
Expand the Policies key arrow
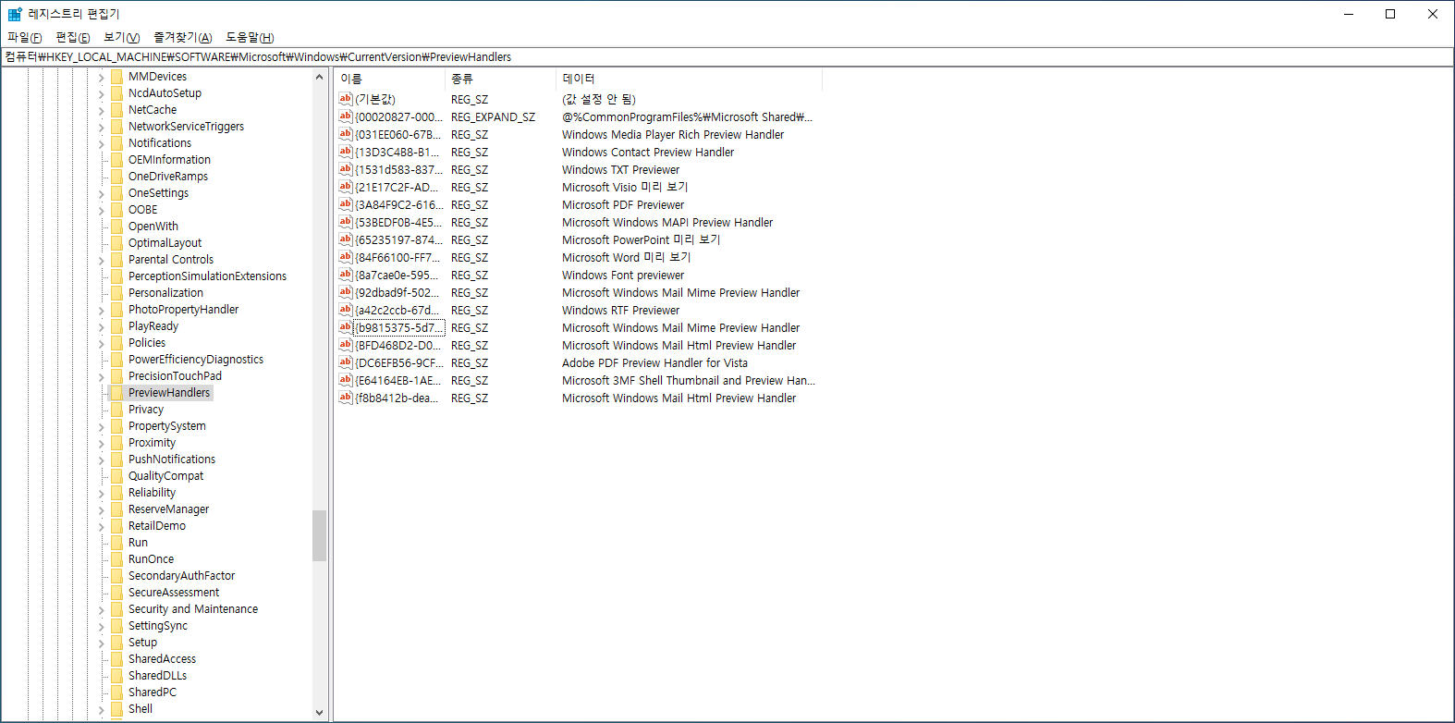tap(102, 343)
